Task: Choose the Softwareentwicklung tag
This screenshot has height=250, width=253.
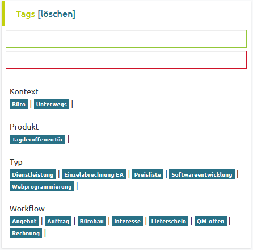Action: (x=202, y=174)
